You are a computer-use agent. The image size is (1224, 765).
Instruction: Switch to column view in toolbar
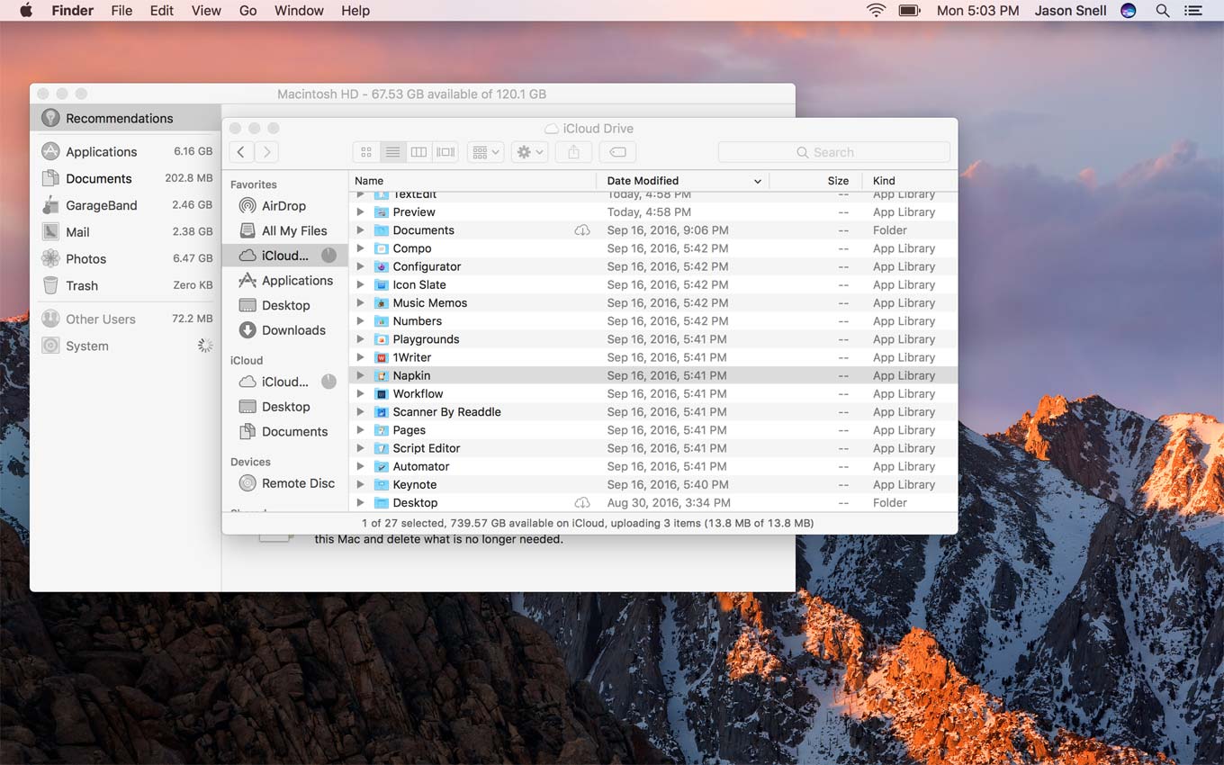click(x=418, y=152)
